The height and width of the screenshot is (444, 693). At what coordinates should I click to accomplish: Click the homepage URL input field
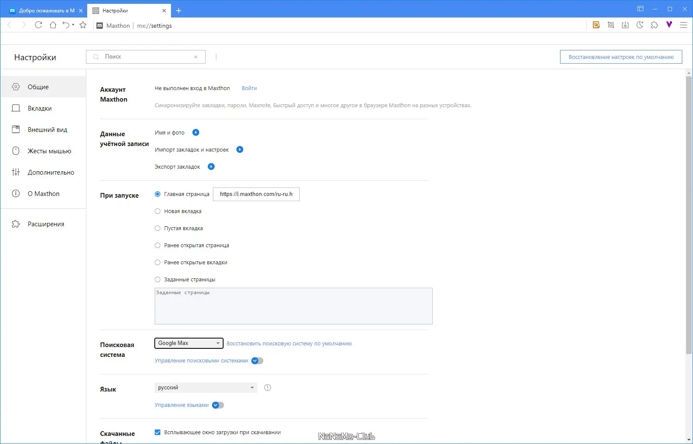(x=256, y=194)
